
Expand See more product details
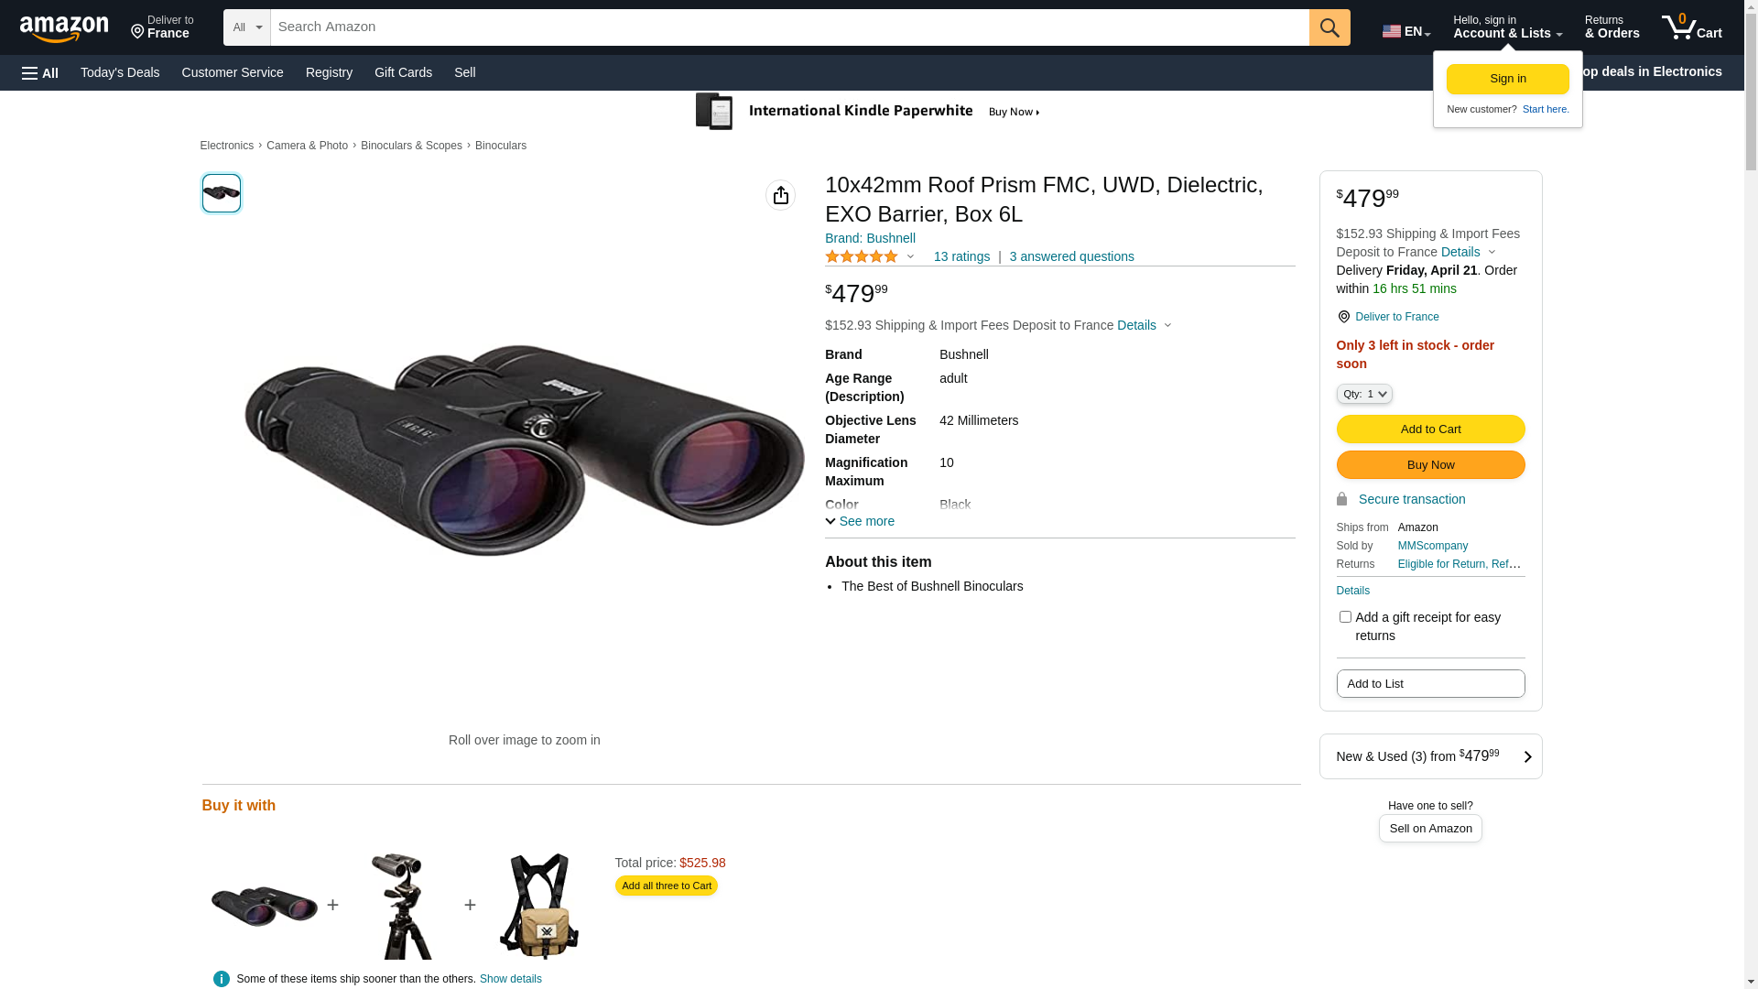(860, 521)
